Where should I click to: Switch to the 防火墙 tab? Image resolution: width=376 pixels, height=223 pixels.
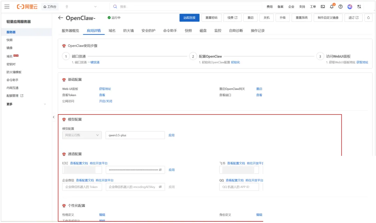[x=128, y=31]
